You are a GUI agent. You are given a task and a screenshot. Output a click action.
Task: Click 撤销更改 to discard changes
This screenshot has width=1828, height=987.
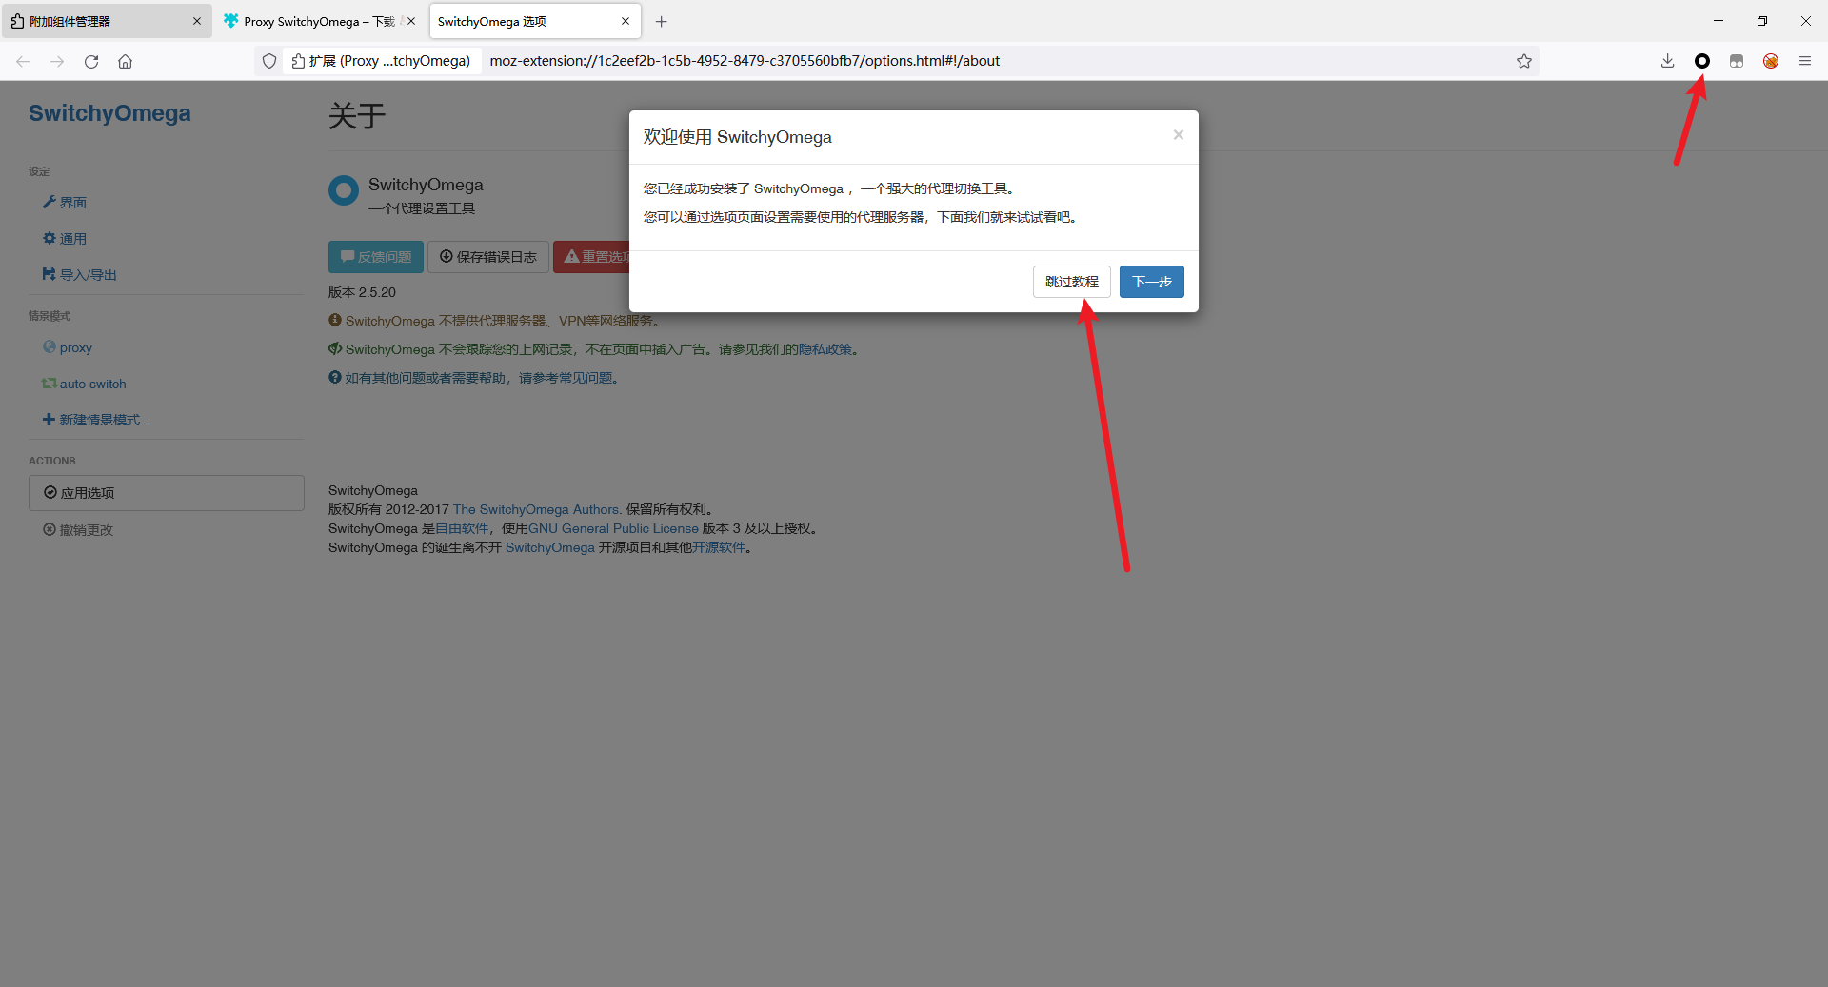pos(78,530)
